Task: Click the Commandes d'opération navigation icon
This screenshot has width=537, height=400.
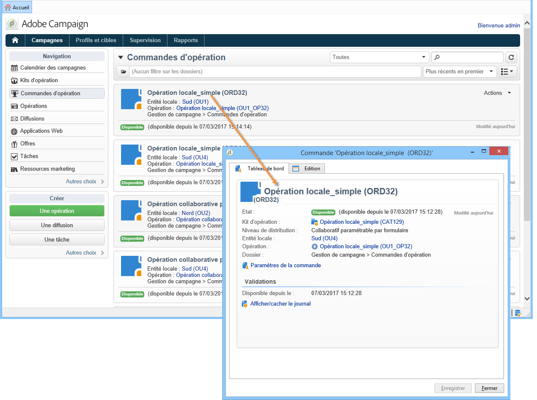Action: tap(15, 94)
